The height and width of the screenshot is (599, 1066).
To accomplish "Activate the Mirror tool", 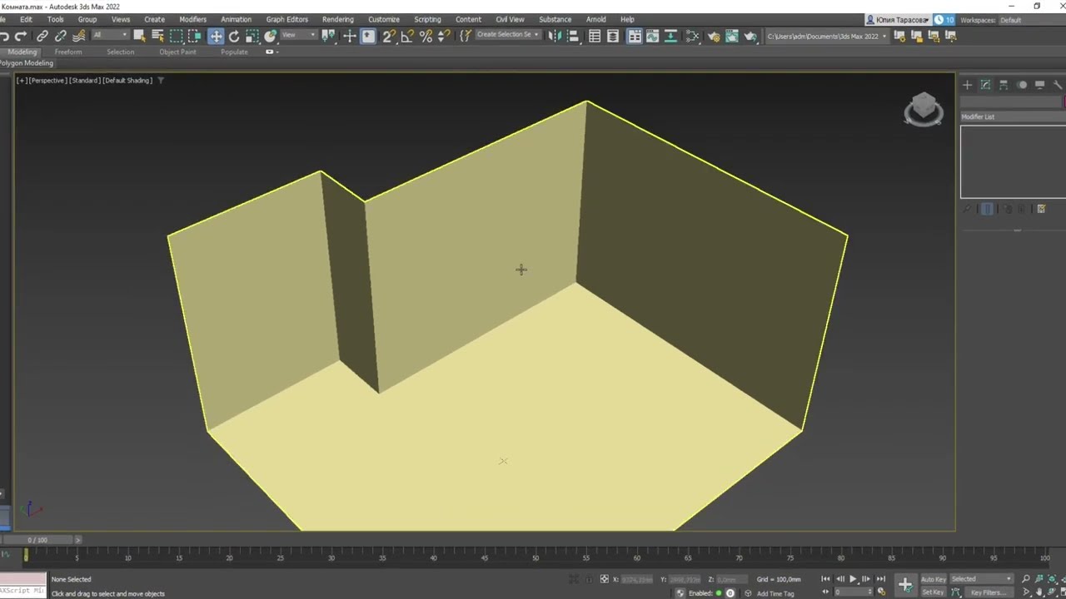I will [555, 36].
